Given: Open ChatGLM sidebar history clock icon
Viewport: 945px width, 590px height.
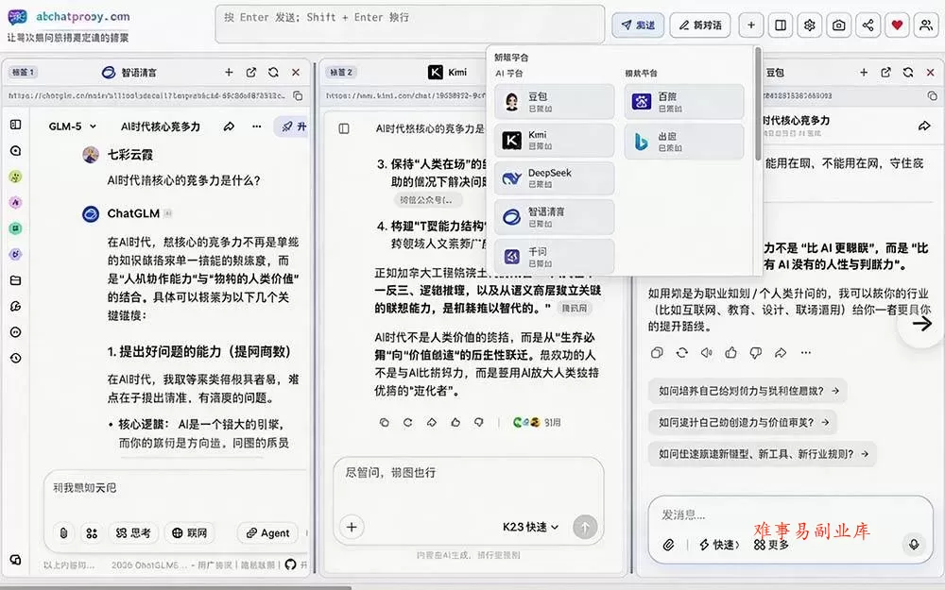Looking at the screenshot, I should (16, 358).
